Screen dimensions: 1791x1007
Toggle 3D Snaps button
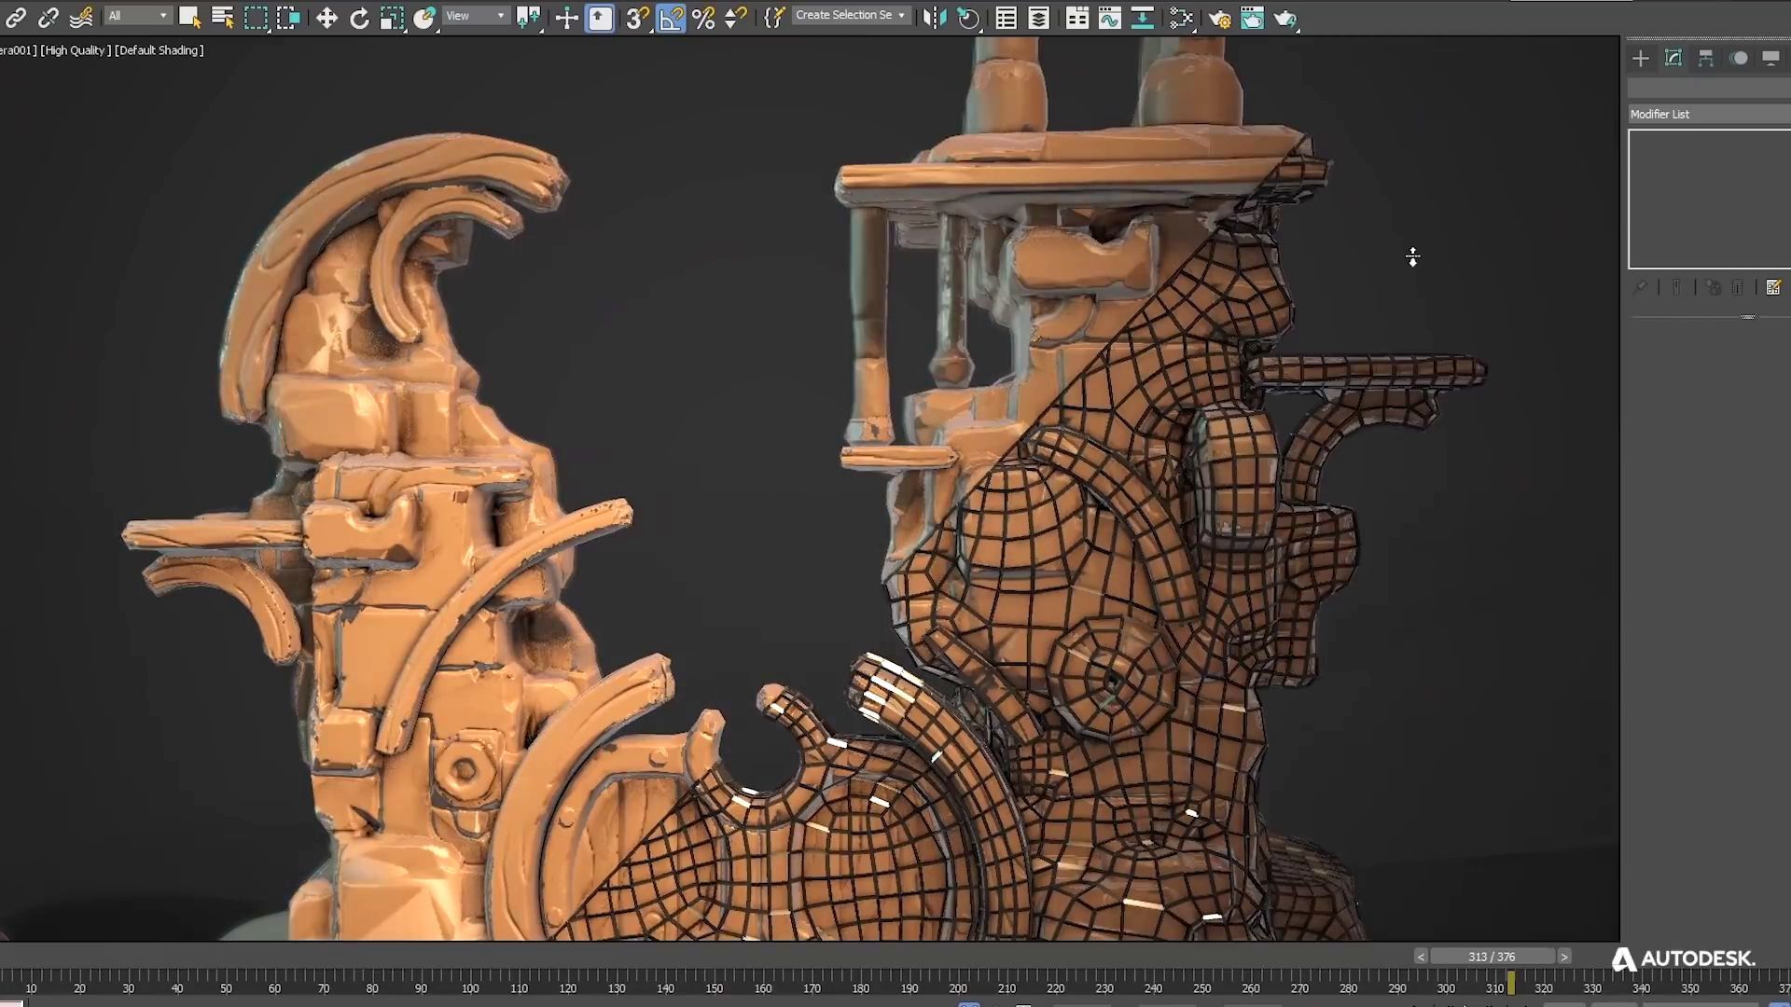tap(637, 18)
